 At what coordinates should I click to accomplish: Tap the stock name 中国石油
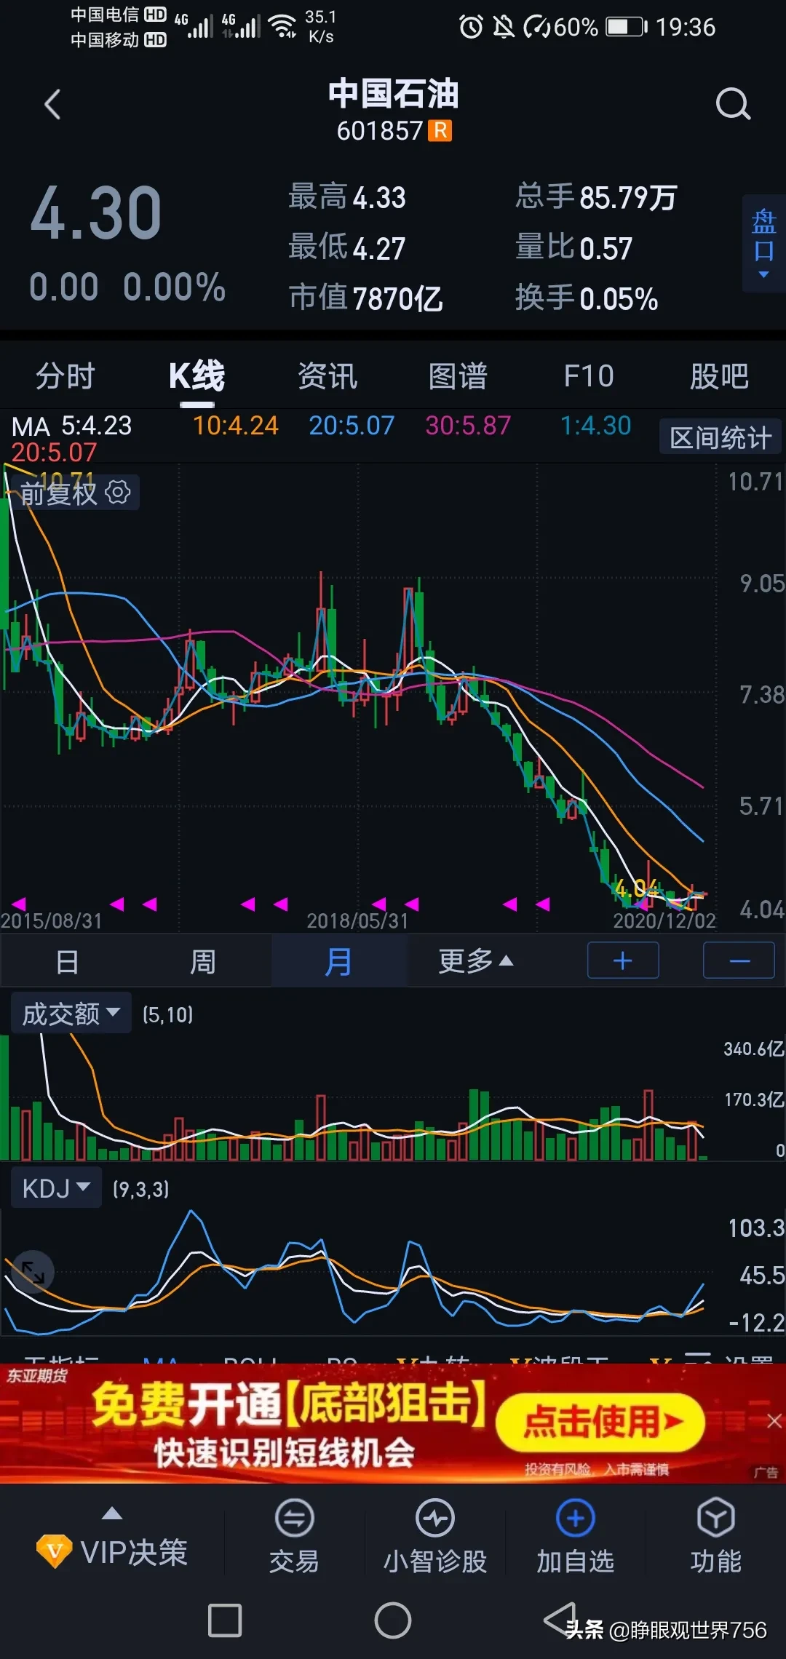[393, 93]
